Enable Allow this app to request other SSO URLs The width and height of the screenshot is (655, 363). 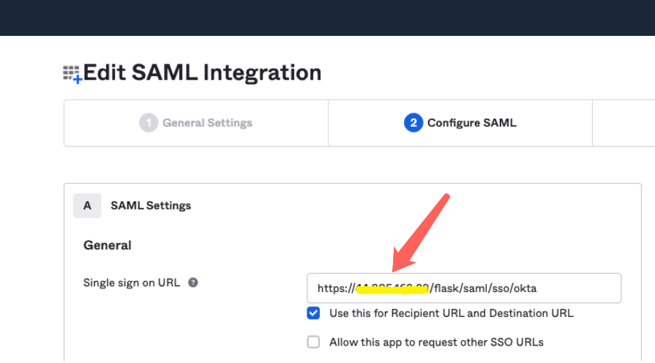click(314, 342)
